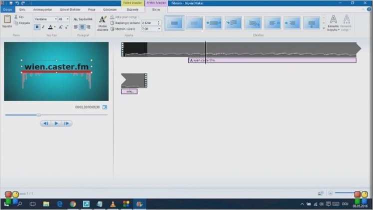
Task: Click the Kopyala (copy) icon
Action: tap(16, 23)
